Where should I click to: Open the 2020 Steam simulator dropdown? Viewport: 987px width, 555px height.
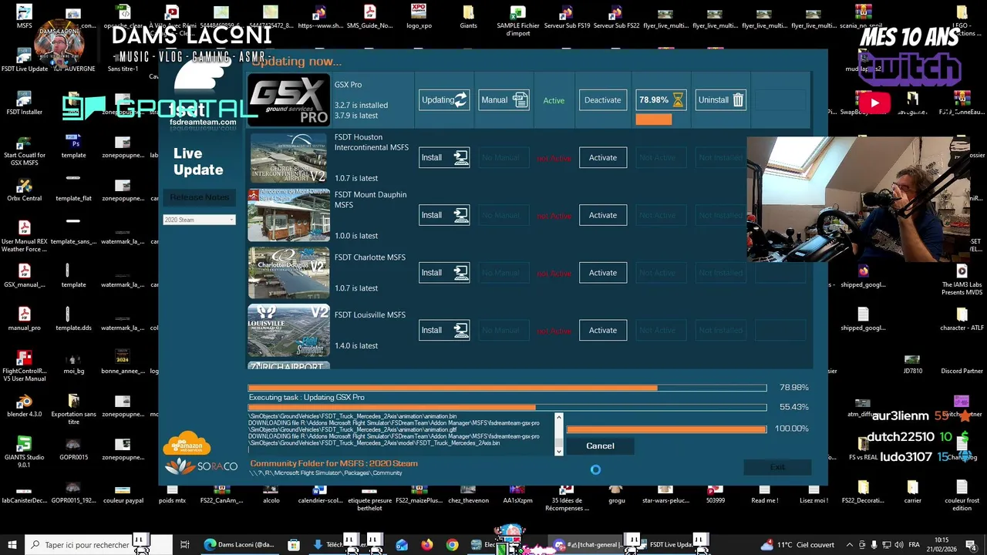pos(199,220)
